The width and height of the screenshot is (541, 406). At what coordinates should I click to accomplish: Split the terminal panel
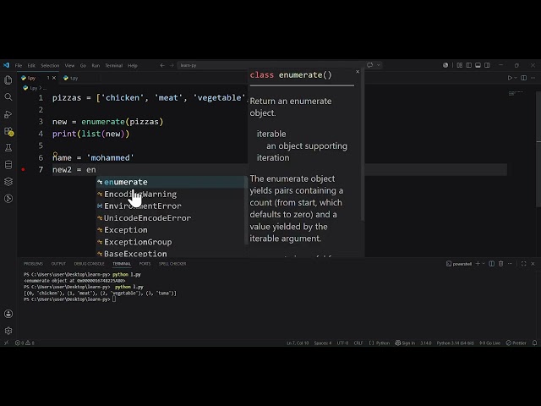pos(492,263)
